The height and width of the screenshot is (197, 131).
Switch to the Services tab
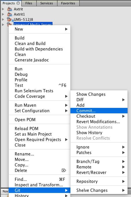pos(47,3)
